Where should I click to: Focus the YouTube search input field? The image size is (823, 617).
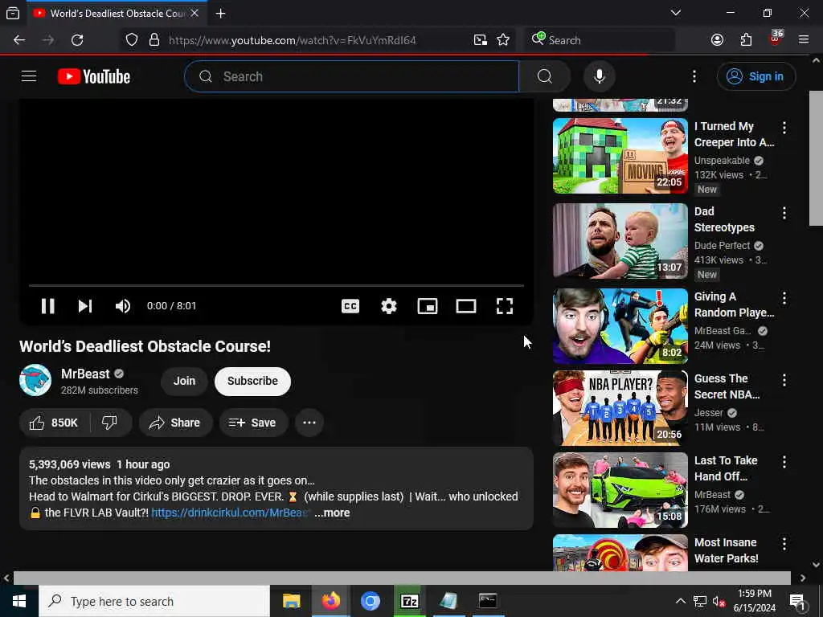(x=352, y=76)
